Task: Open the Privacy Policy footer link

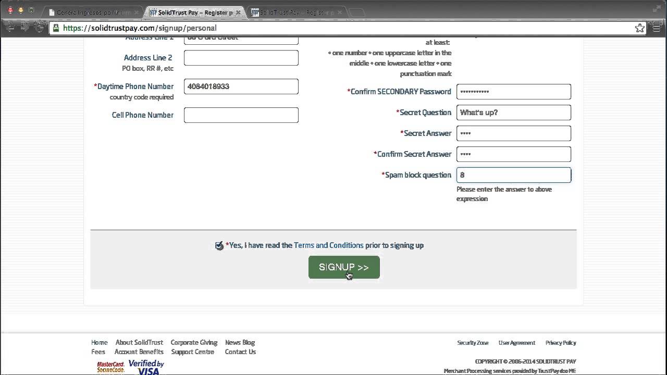Action: (561, 343)
